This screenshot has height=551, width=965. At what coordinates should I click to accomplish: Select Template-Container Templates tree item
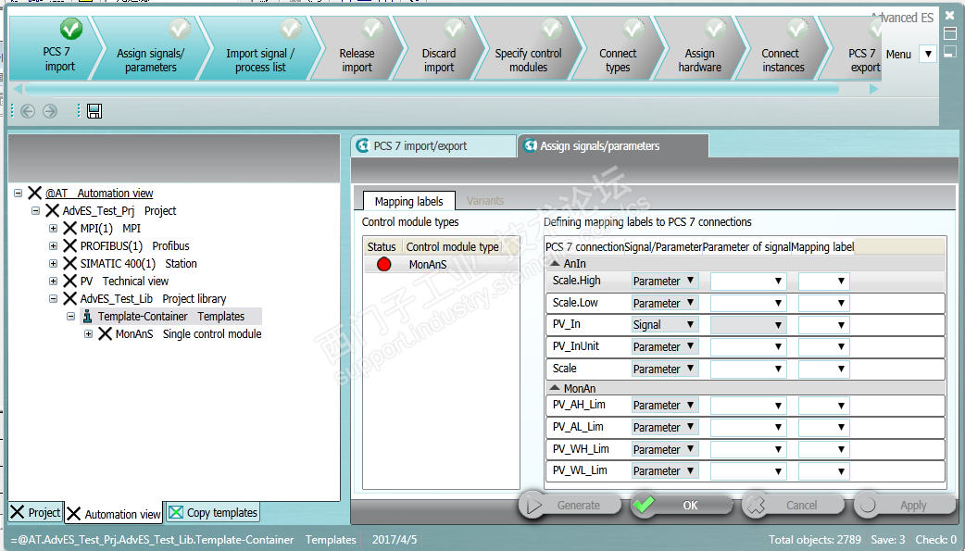click(x=171, y=317)
